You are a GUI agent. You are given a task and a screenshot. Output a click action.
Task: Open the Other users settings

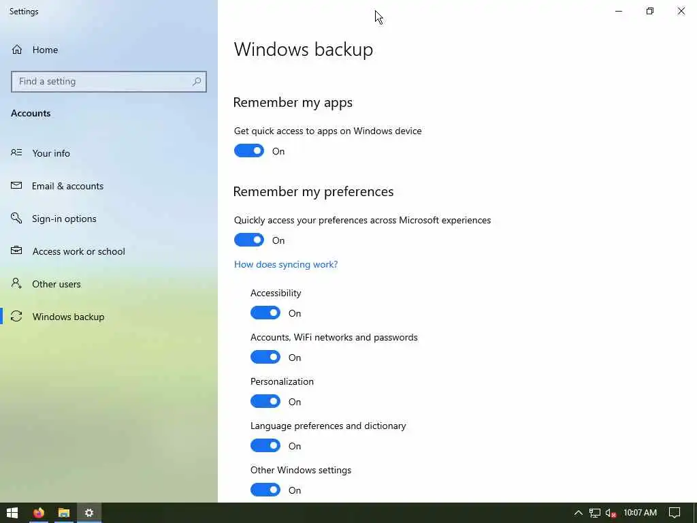tap(108, 284)
